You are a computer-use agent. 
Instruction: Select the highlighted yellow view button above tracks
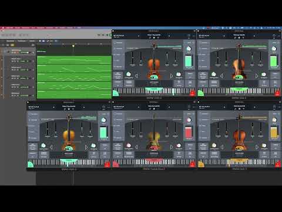click(x=12, y=45)
